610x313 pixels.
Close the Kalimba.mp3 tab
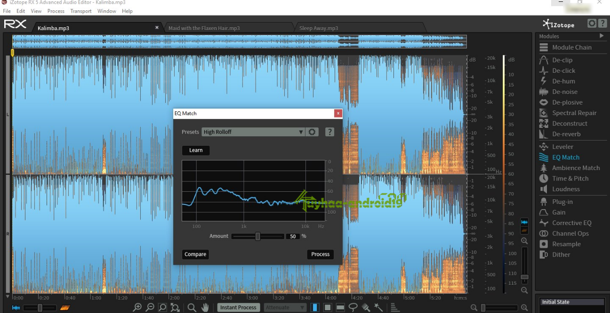pos(157,28)
